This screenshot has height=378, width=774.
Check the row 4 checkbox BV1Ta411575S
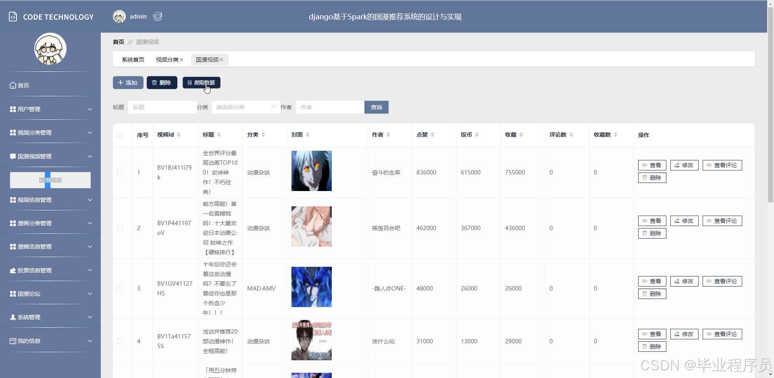point(120,341)
